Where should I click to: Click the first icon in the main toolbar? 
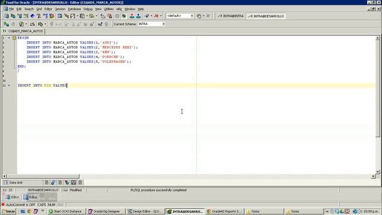click(7, 16)
